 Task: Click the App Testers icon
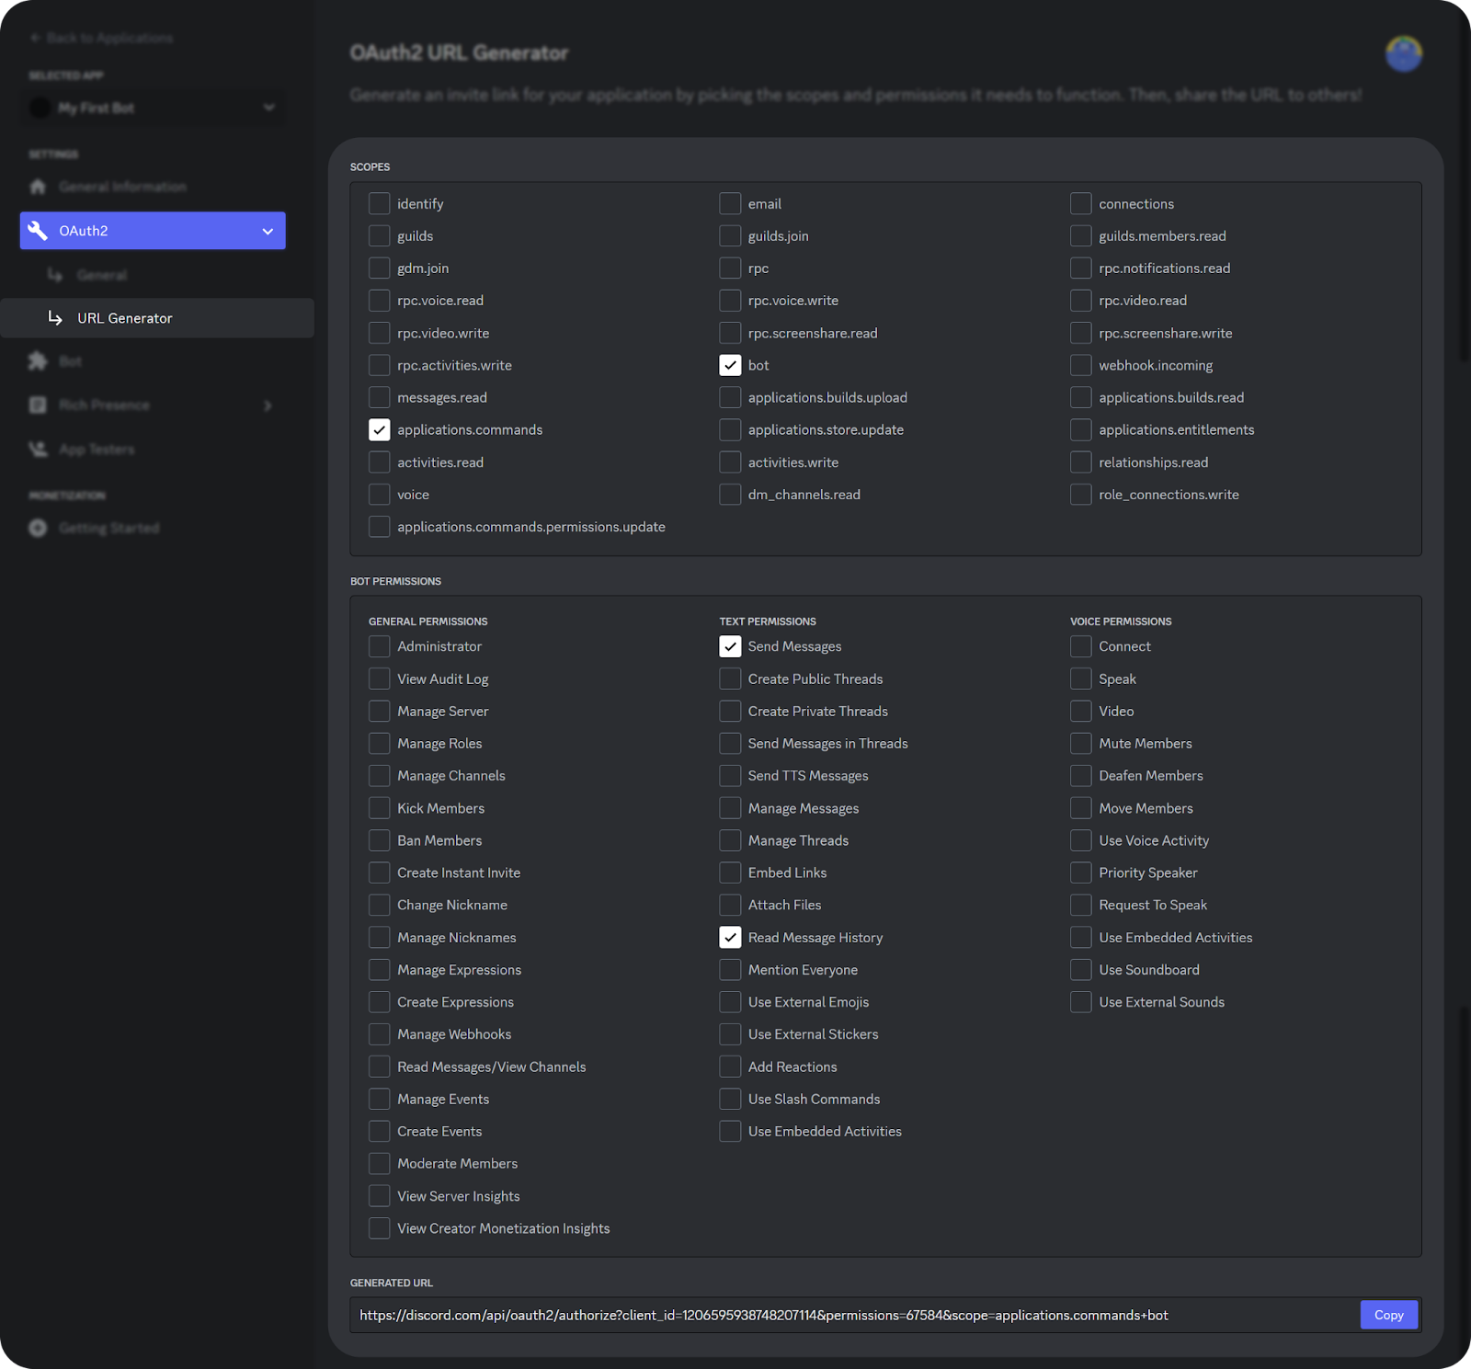38,449
